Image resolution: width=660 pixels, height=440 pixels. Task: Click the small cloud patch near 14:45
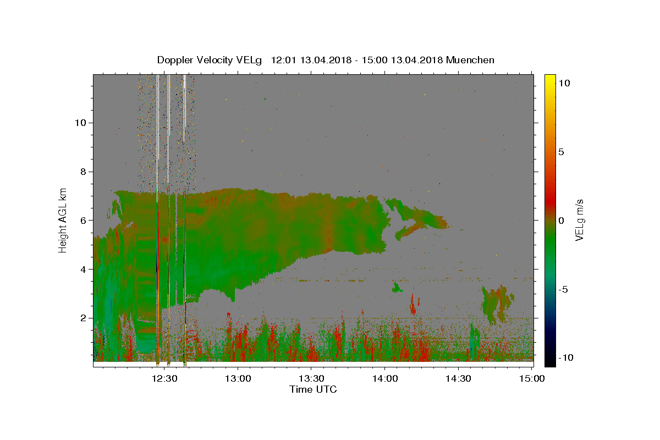[497, 304]
